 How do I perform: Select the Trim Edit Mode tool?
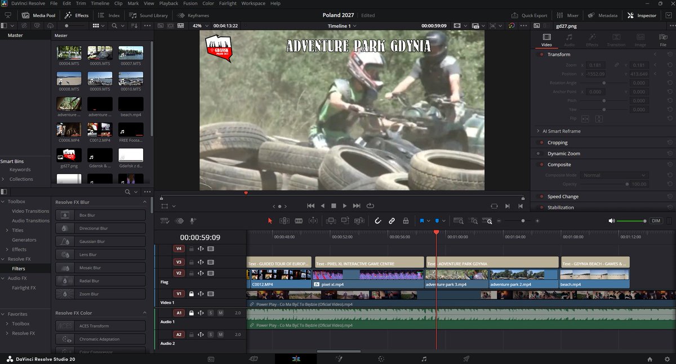284,221
